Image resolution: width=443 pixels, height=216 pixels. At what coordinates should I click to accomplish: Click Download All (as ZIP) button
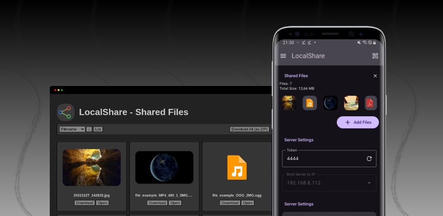click(250, 129)
